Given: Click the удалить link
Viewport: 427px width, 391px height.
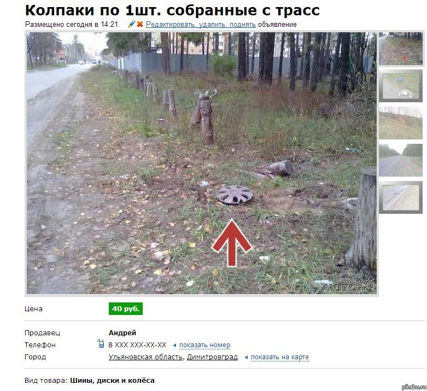Looking at the screenshot, I should (x=213, y=25).
